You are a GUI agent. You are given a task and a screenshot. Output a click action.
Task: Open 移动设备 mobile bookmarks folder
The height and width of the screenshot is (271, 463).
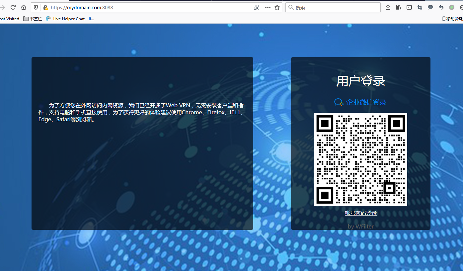pyautogui.click(x=453, y=19)
